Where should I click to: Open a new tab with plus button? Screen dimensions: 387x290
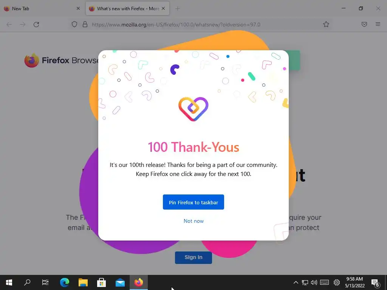pyautogui.click(x=178, y=9)
